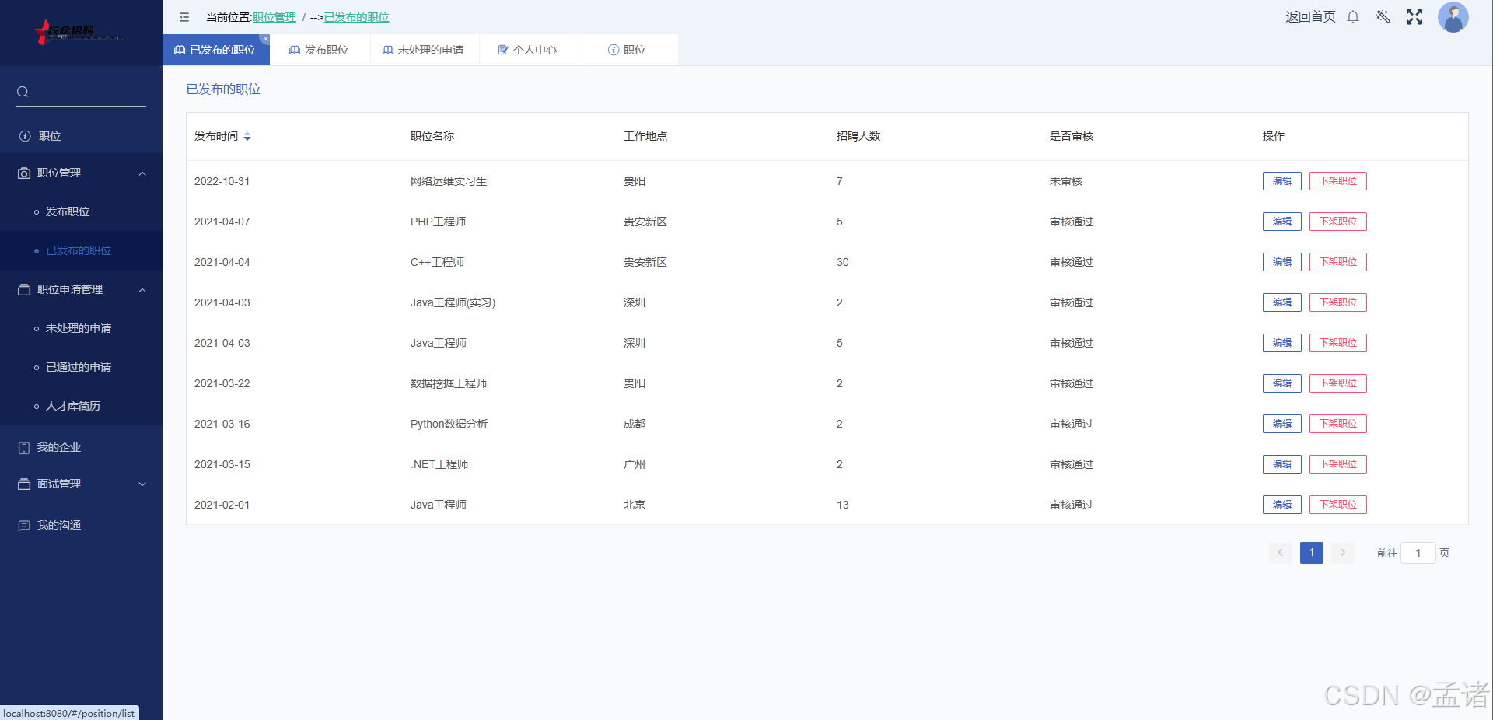The width and height of the screenshot is (1493, 720).
Task: Edit the 数据挖掘工程师 position
Action: pyautogui.click(x=1281, y=383)
